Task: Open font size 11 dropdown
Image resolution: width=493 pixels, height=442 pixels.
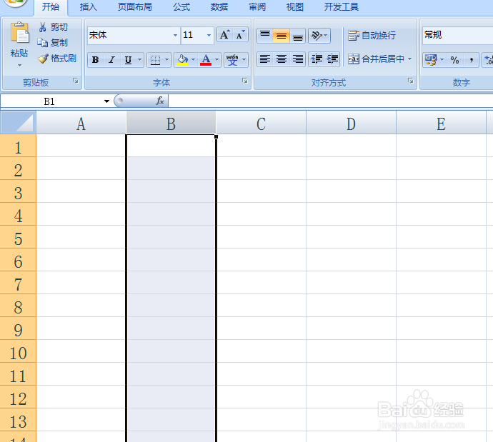Action: pyautogui.click(x=209, y=35)
